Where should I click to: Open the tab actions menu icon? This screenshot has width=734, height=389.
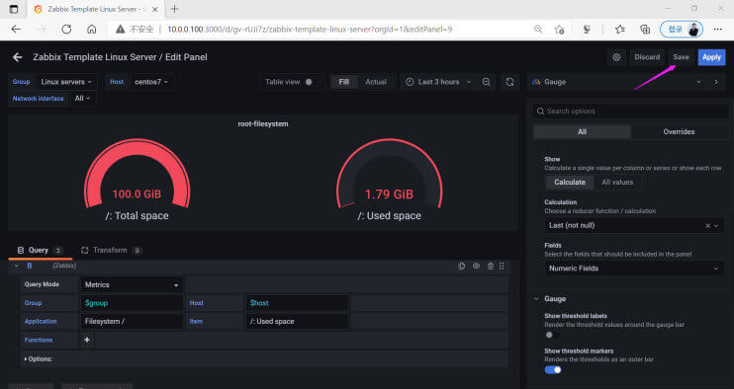[14, 9]
